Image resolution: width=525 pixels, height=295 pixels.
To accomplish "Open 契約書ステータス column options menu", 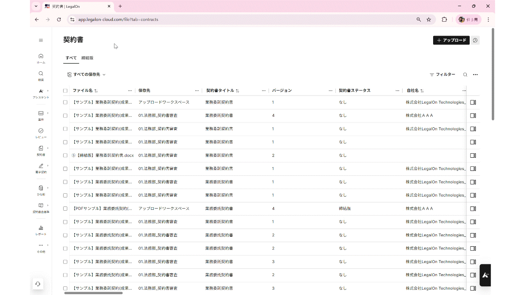I will coord(397,91).
